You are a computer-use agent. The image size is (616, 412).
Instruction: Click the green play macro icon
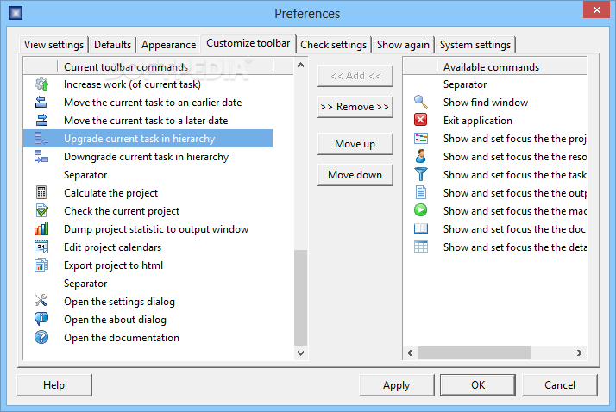click(421, 210)
